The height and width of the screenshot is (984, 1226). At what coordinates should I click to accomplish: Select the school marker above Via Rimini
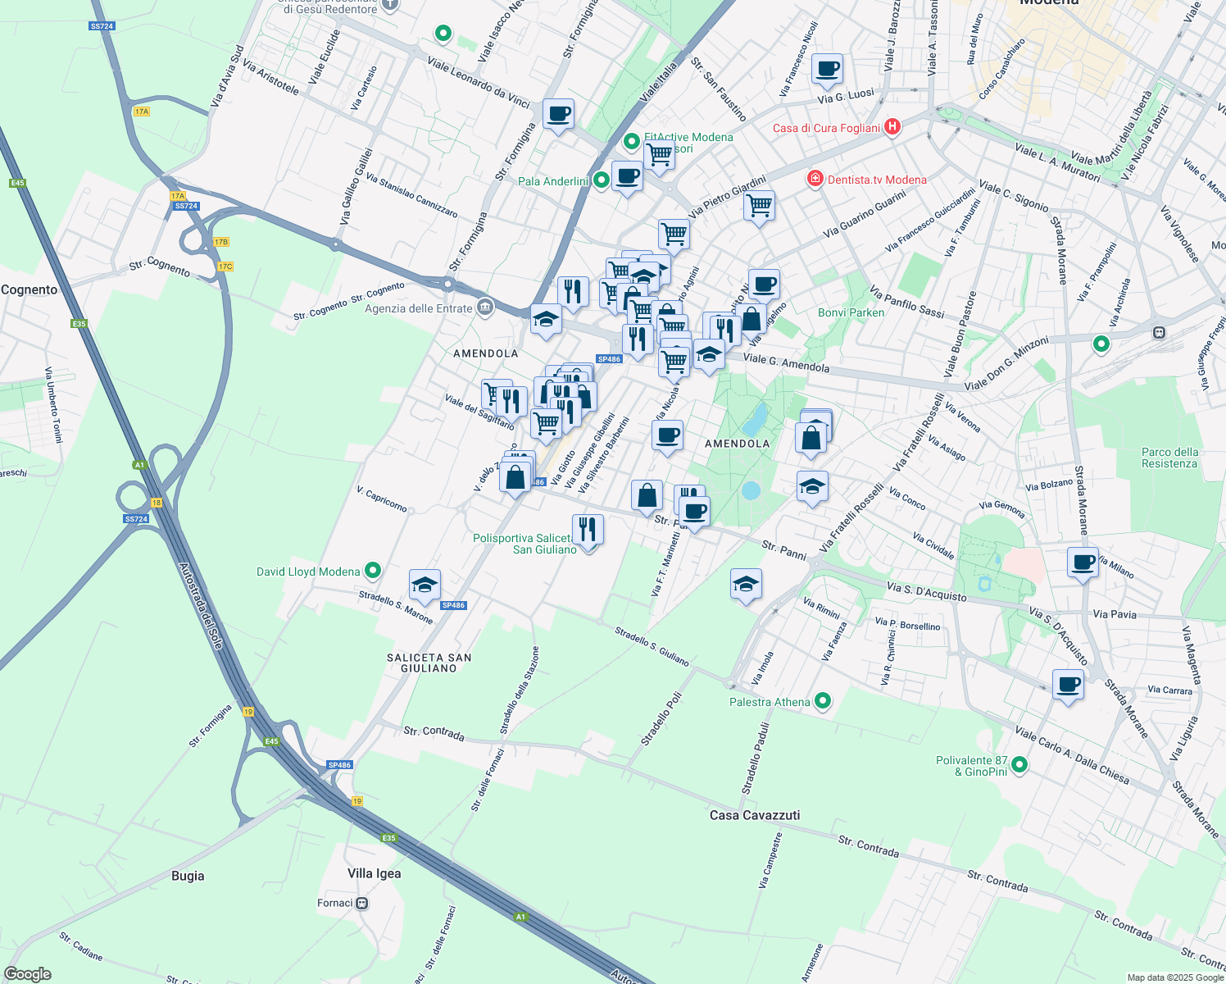point(746,585)
